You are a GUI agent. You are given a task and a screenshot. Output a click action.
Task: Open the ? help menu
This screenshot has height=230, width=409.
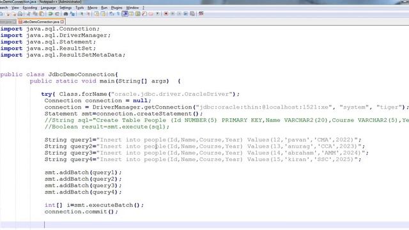pos(143,8)
